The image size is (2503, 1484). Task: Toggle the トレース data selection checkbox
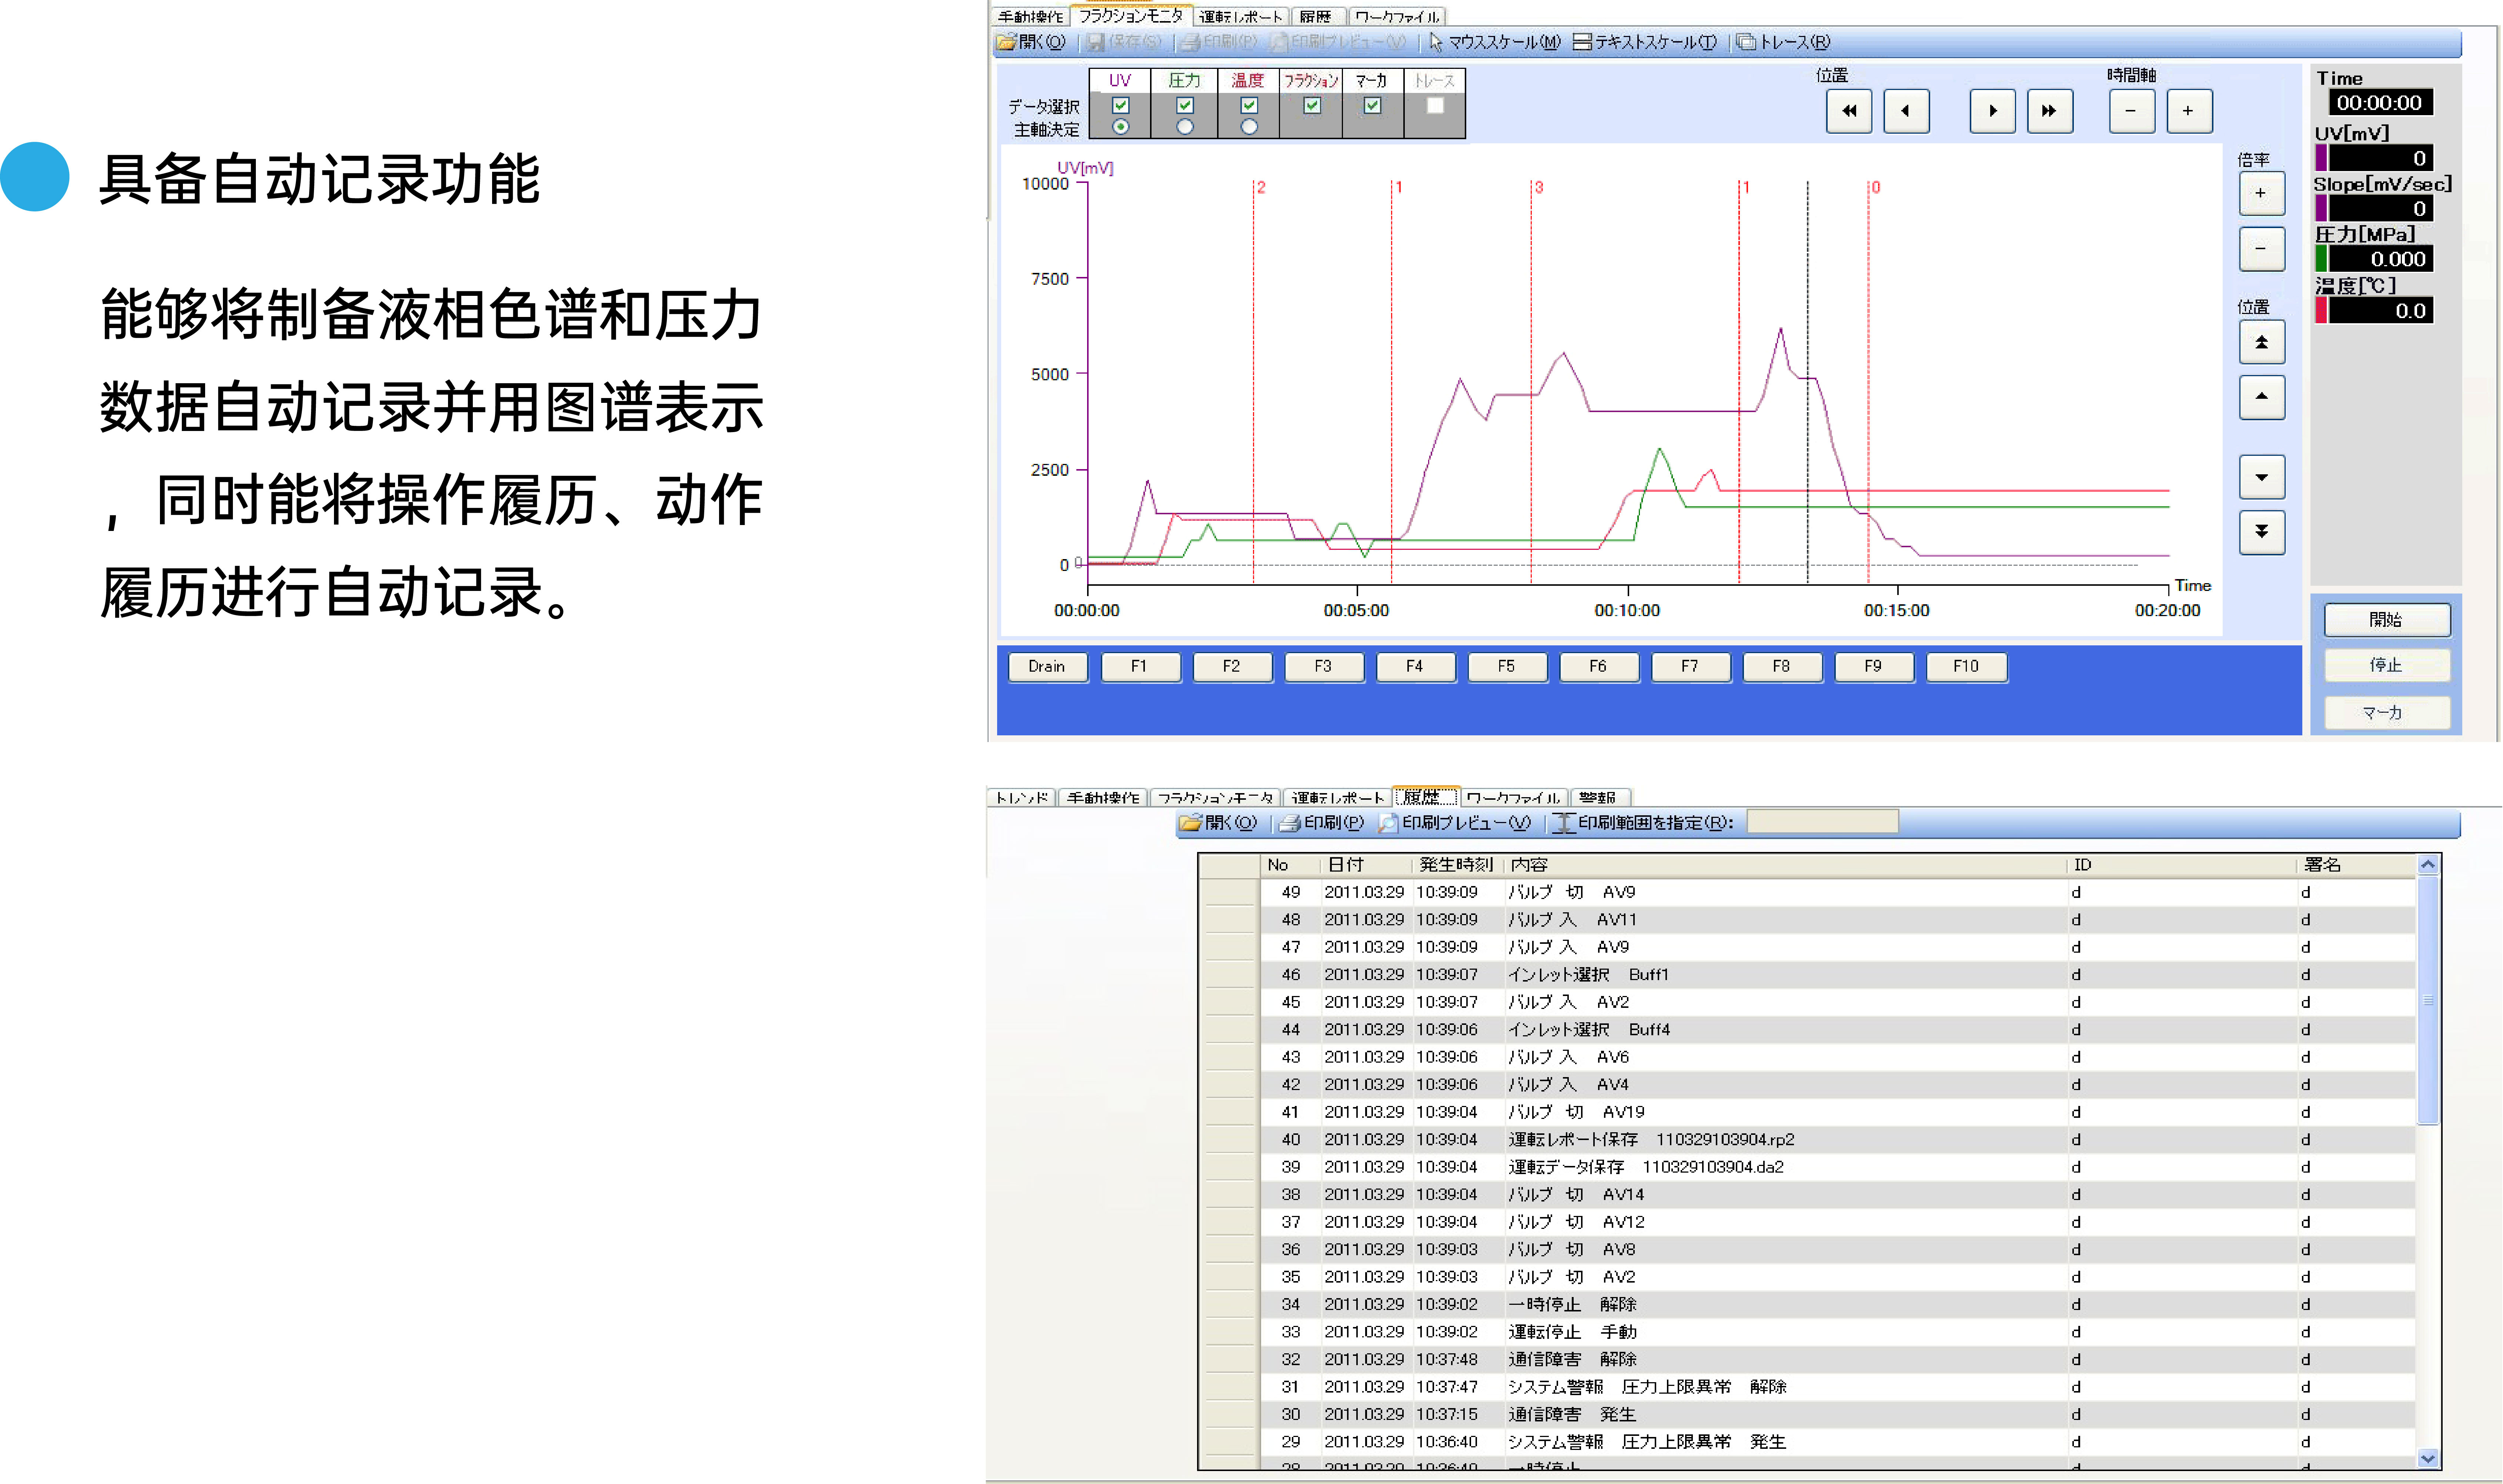(x=1435, y=105)
